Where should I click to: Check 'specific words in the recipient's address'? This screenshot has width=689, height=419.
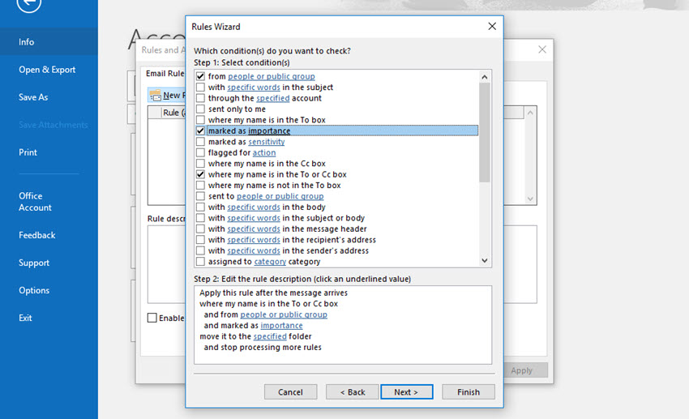click(200, 240)
